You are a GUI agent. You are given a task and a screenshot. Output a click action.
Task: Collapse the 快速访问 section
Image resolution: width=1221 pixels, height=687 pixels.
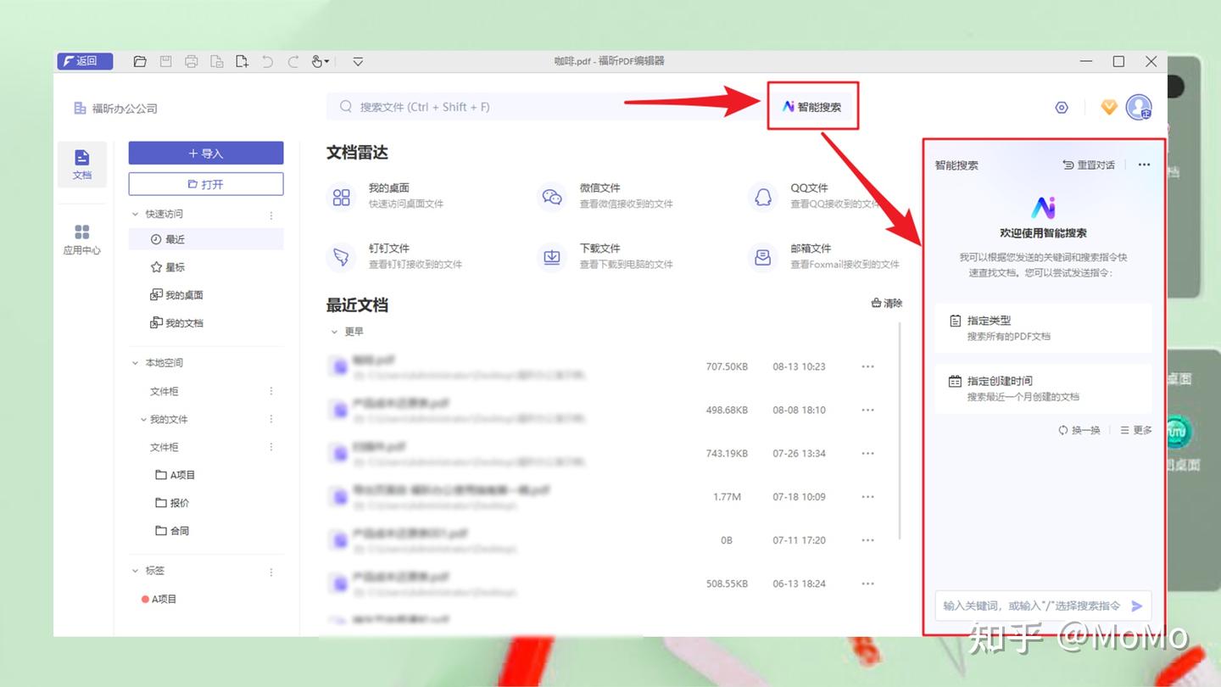coord(135,215)
